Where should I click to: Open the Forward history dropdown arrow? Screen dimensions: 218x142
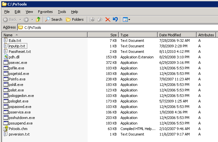pos(32,19)
